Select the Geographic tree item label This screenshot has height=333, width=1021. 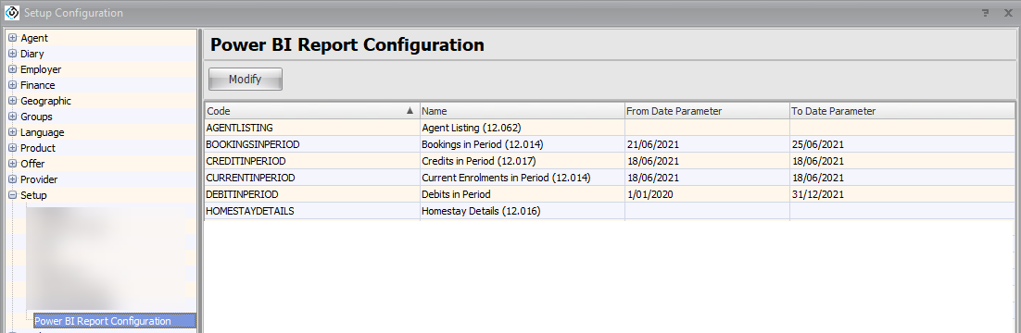[x=45, y=101]
